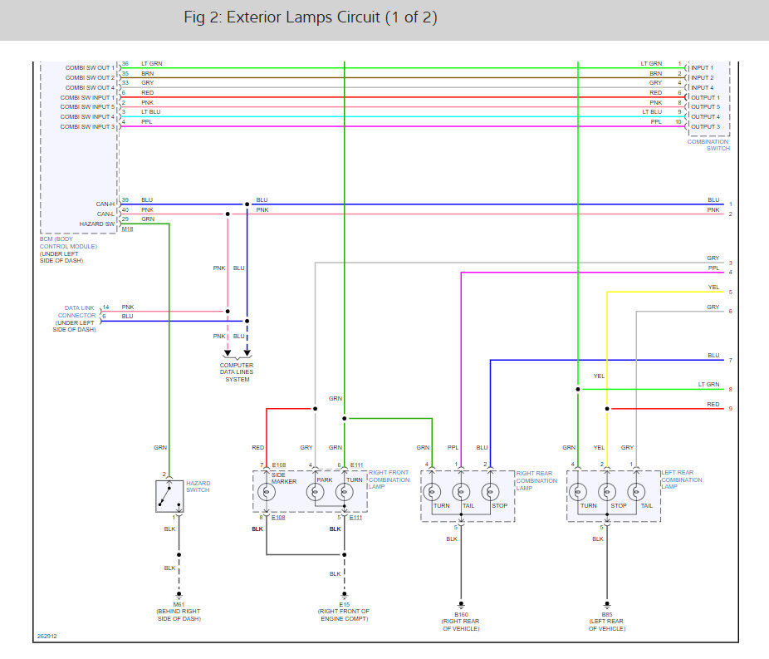Image resolution: width=769 pixels, height=659 pixels.
Task: Select E15 right front of engine compartment label
Action: (344, 612)
